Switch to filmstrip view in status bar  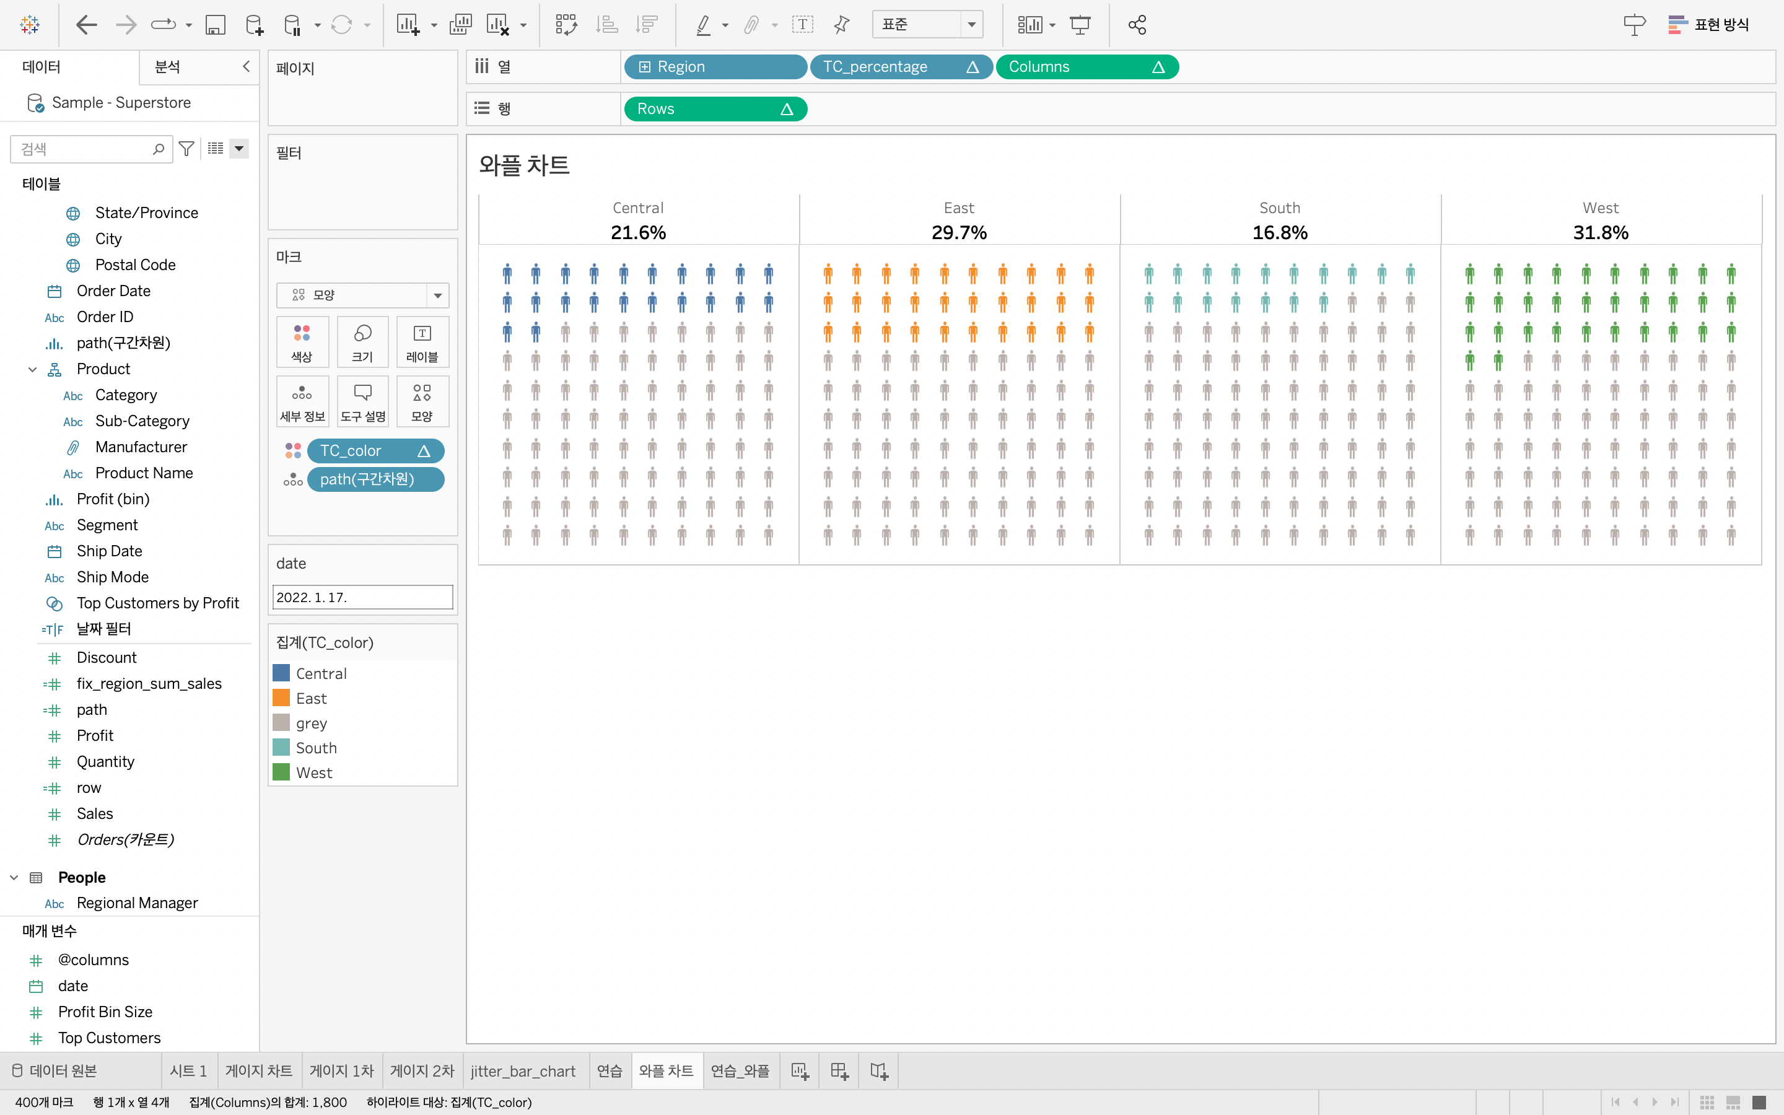tap(1733, 1102)
